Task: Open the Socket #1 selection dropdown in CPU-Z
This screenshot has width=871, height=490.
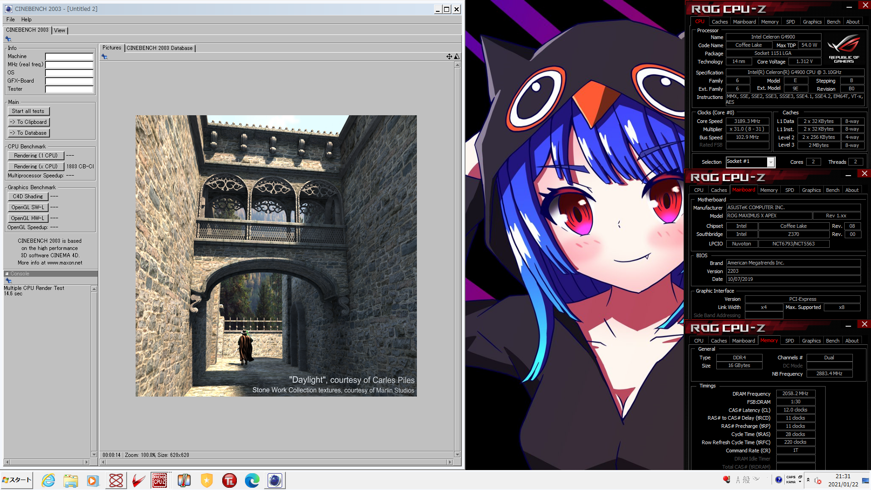Action: pos(770,162)
